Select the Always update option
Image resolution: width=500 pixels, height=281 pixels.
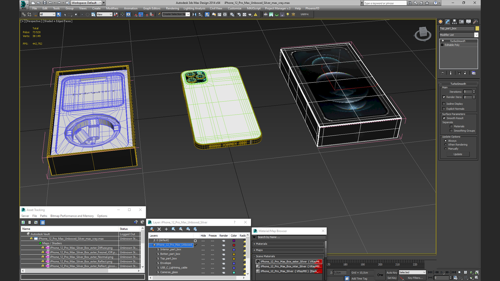pos(446,141)
